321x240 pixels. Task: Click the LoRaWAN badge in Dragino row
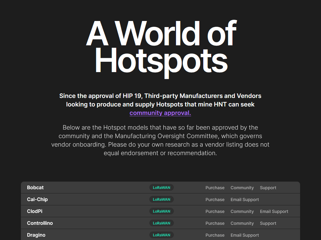[x=161, y=235]
